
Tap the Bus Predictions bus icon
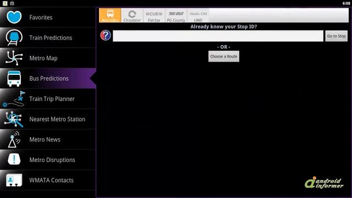(14, 79)
